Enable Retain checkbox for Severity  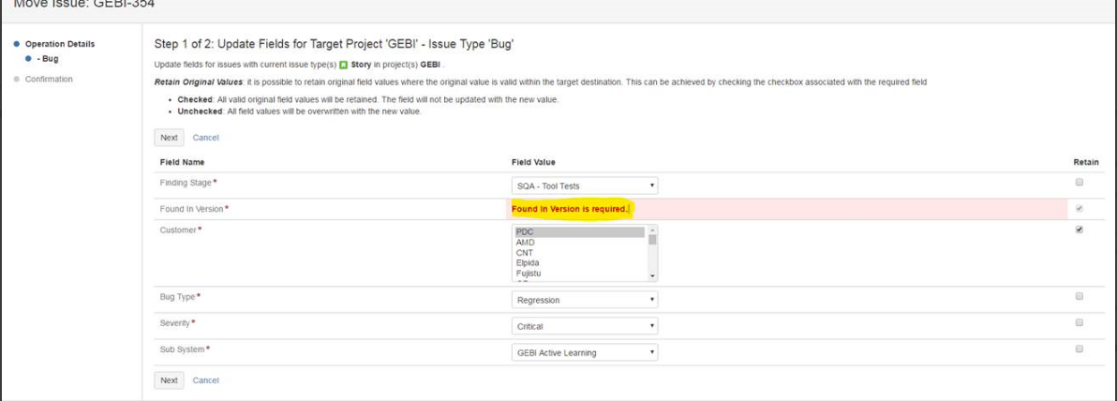(1080, 322)
